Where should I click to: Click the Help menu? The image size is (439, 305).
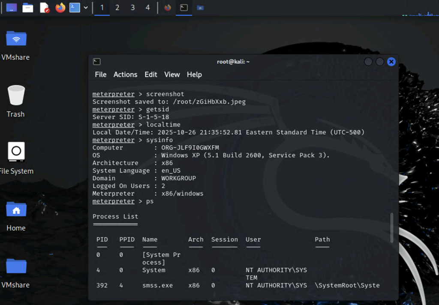(194, 75)
